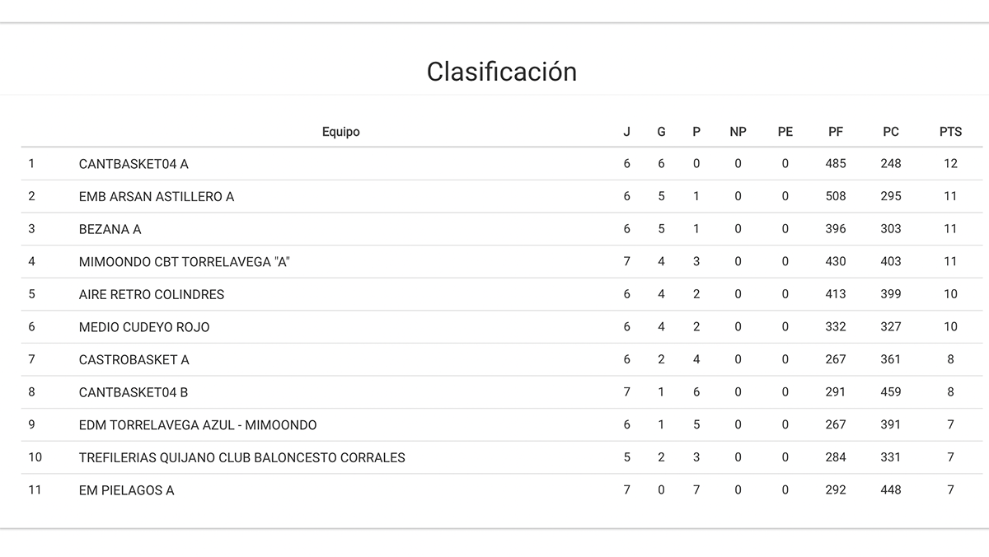Screen dimensions: 989x557
Task: Open BEZANA A team entry
Action: click(110, 229)
